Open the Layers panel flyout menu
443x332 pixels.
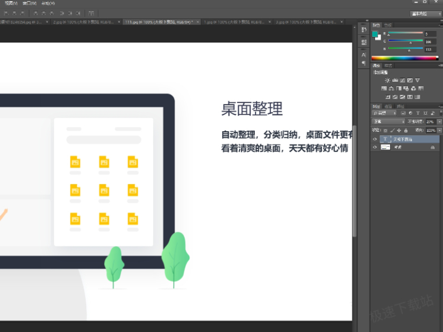tap(441, 106)
